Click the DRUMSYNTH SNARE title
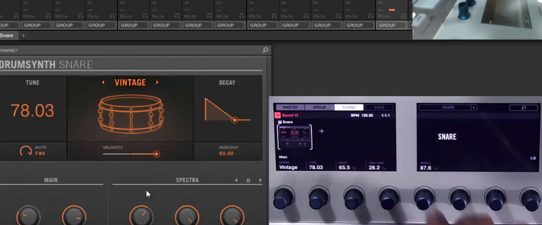 (x=46, y=65)
